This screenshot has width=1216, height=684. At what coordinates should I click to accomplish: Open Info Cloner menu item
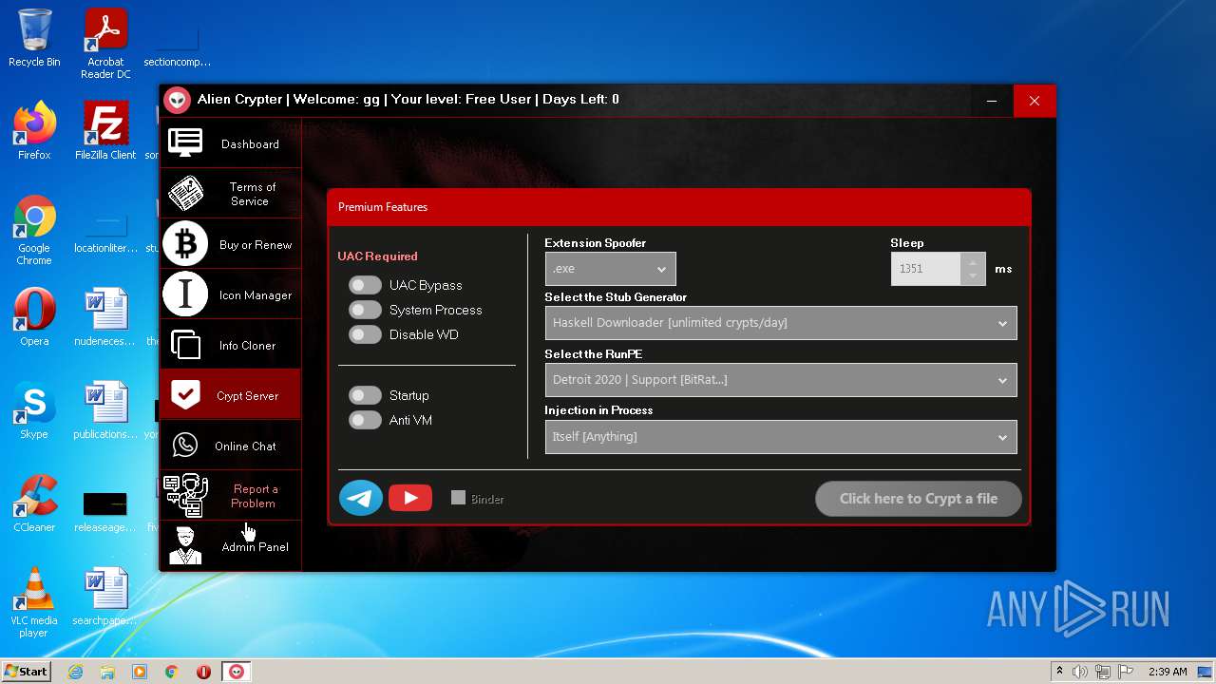tap(231, 345)
